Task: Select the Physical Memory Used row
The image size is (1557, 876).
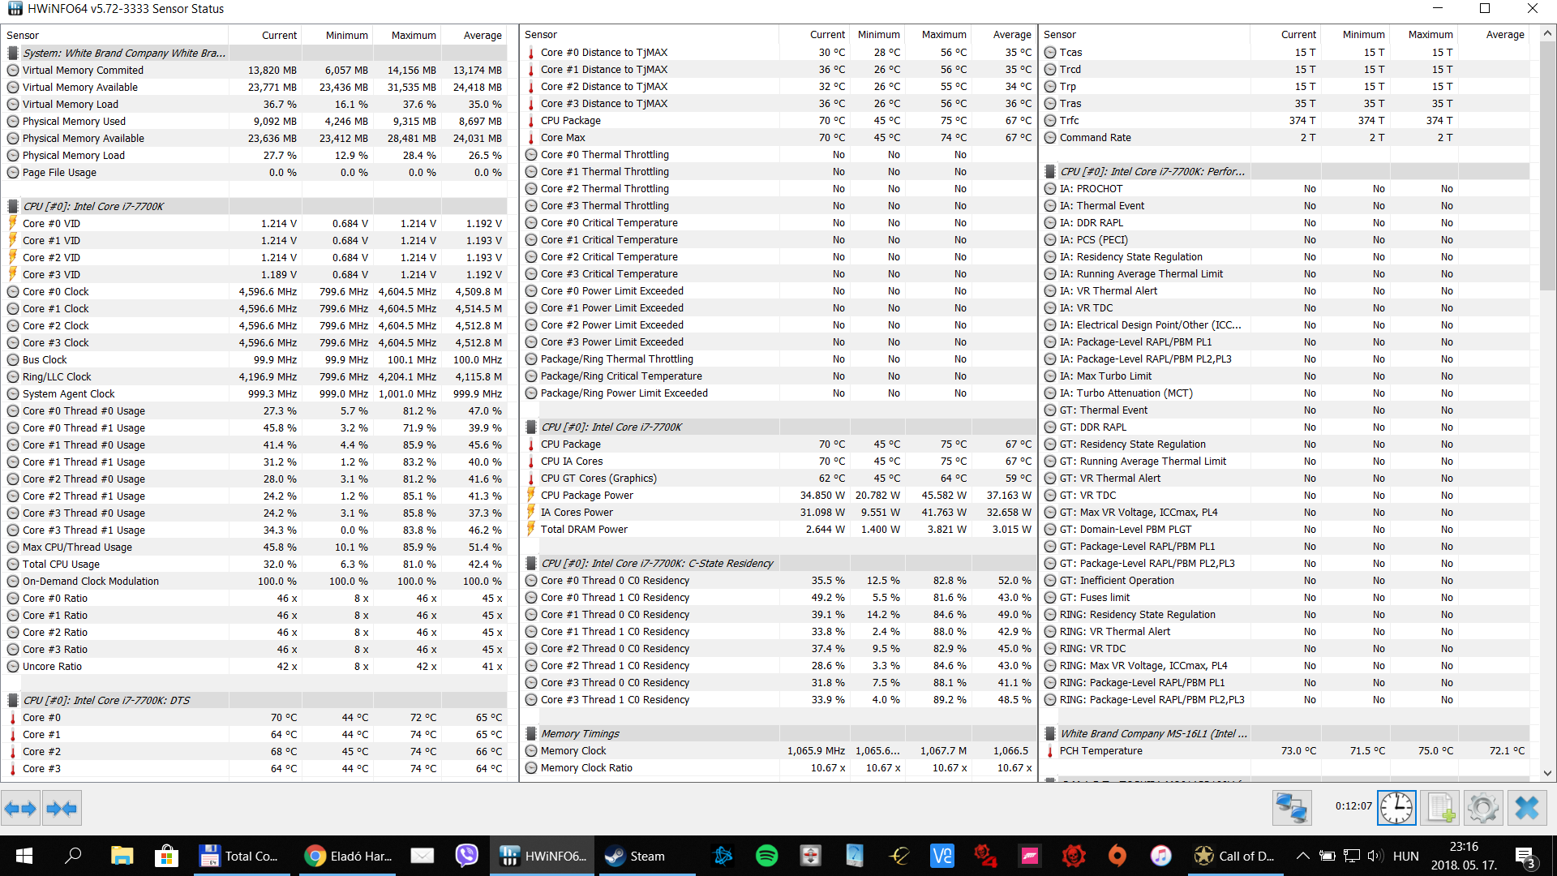Action: (255, 122)
